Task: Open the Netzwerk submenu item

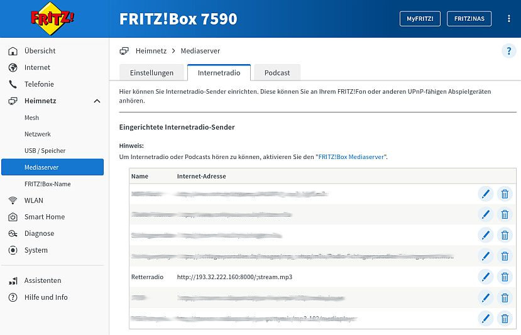Action: (38, 134)
